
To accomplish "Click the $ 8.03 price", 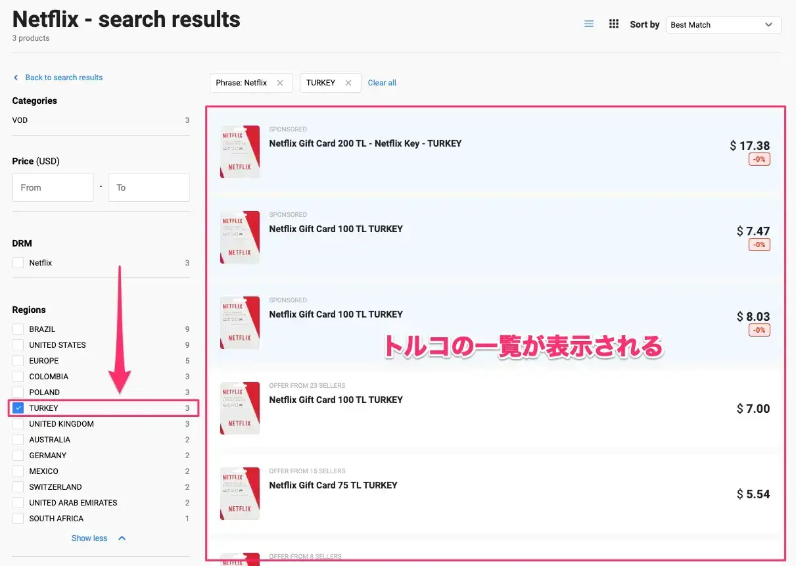I will coord(753,317).
